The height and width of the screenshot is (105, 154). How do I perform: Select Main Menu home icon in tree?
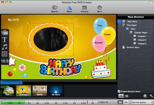[124, 21]
